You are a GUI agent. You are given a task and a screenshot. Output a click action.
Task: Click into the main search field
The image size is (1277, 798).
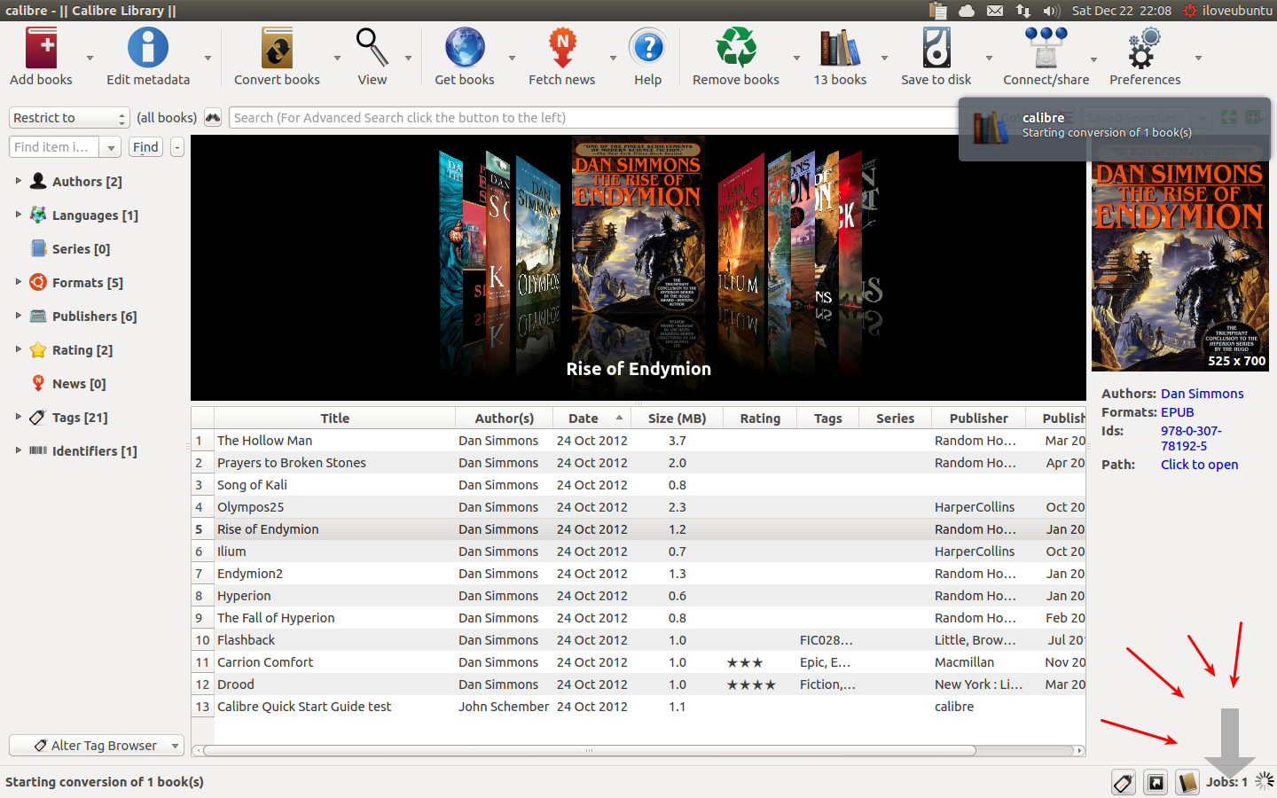594,118
